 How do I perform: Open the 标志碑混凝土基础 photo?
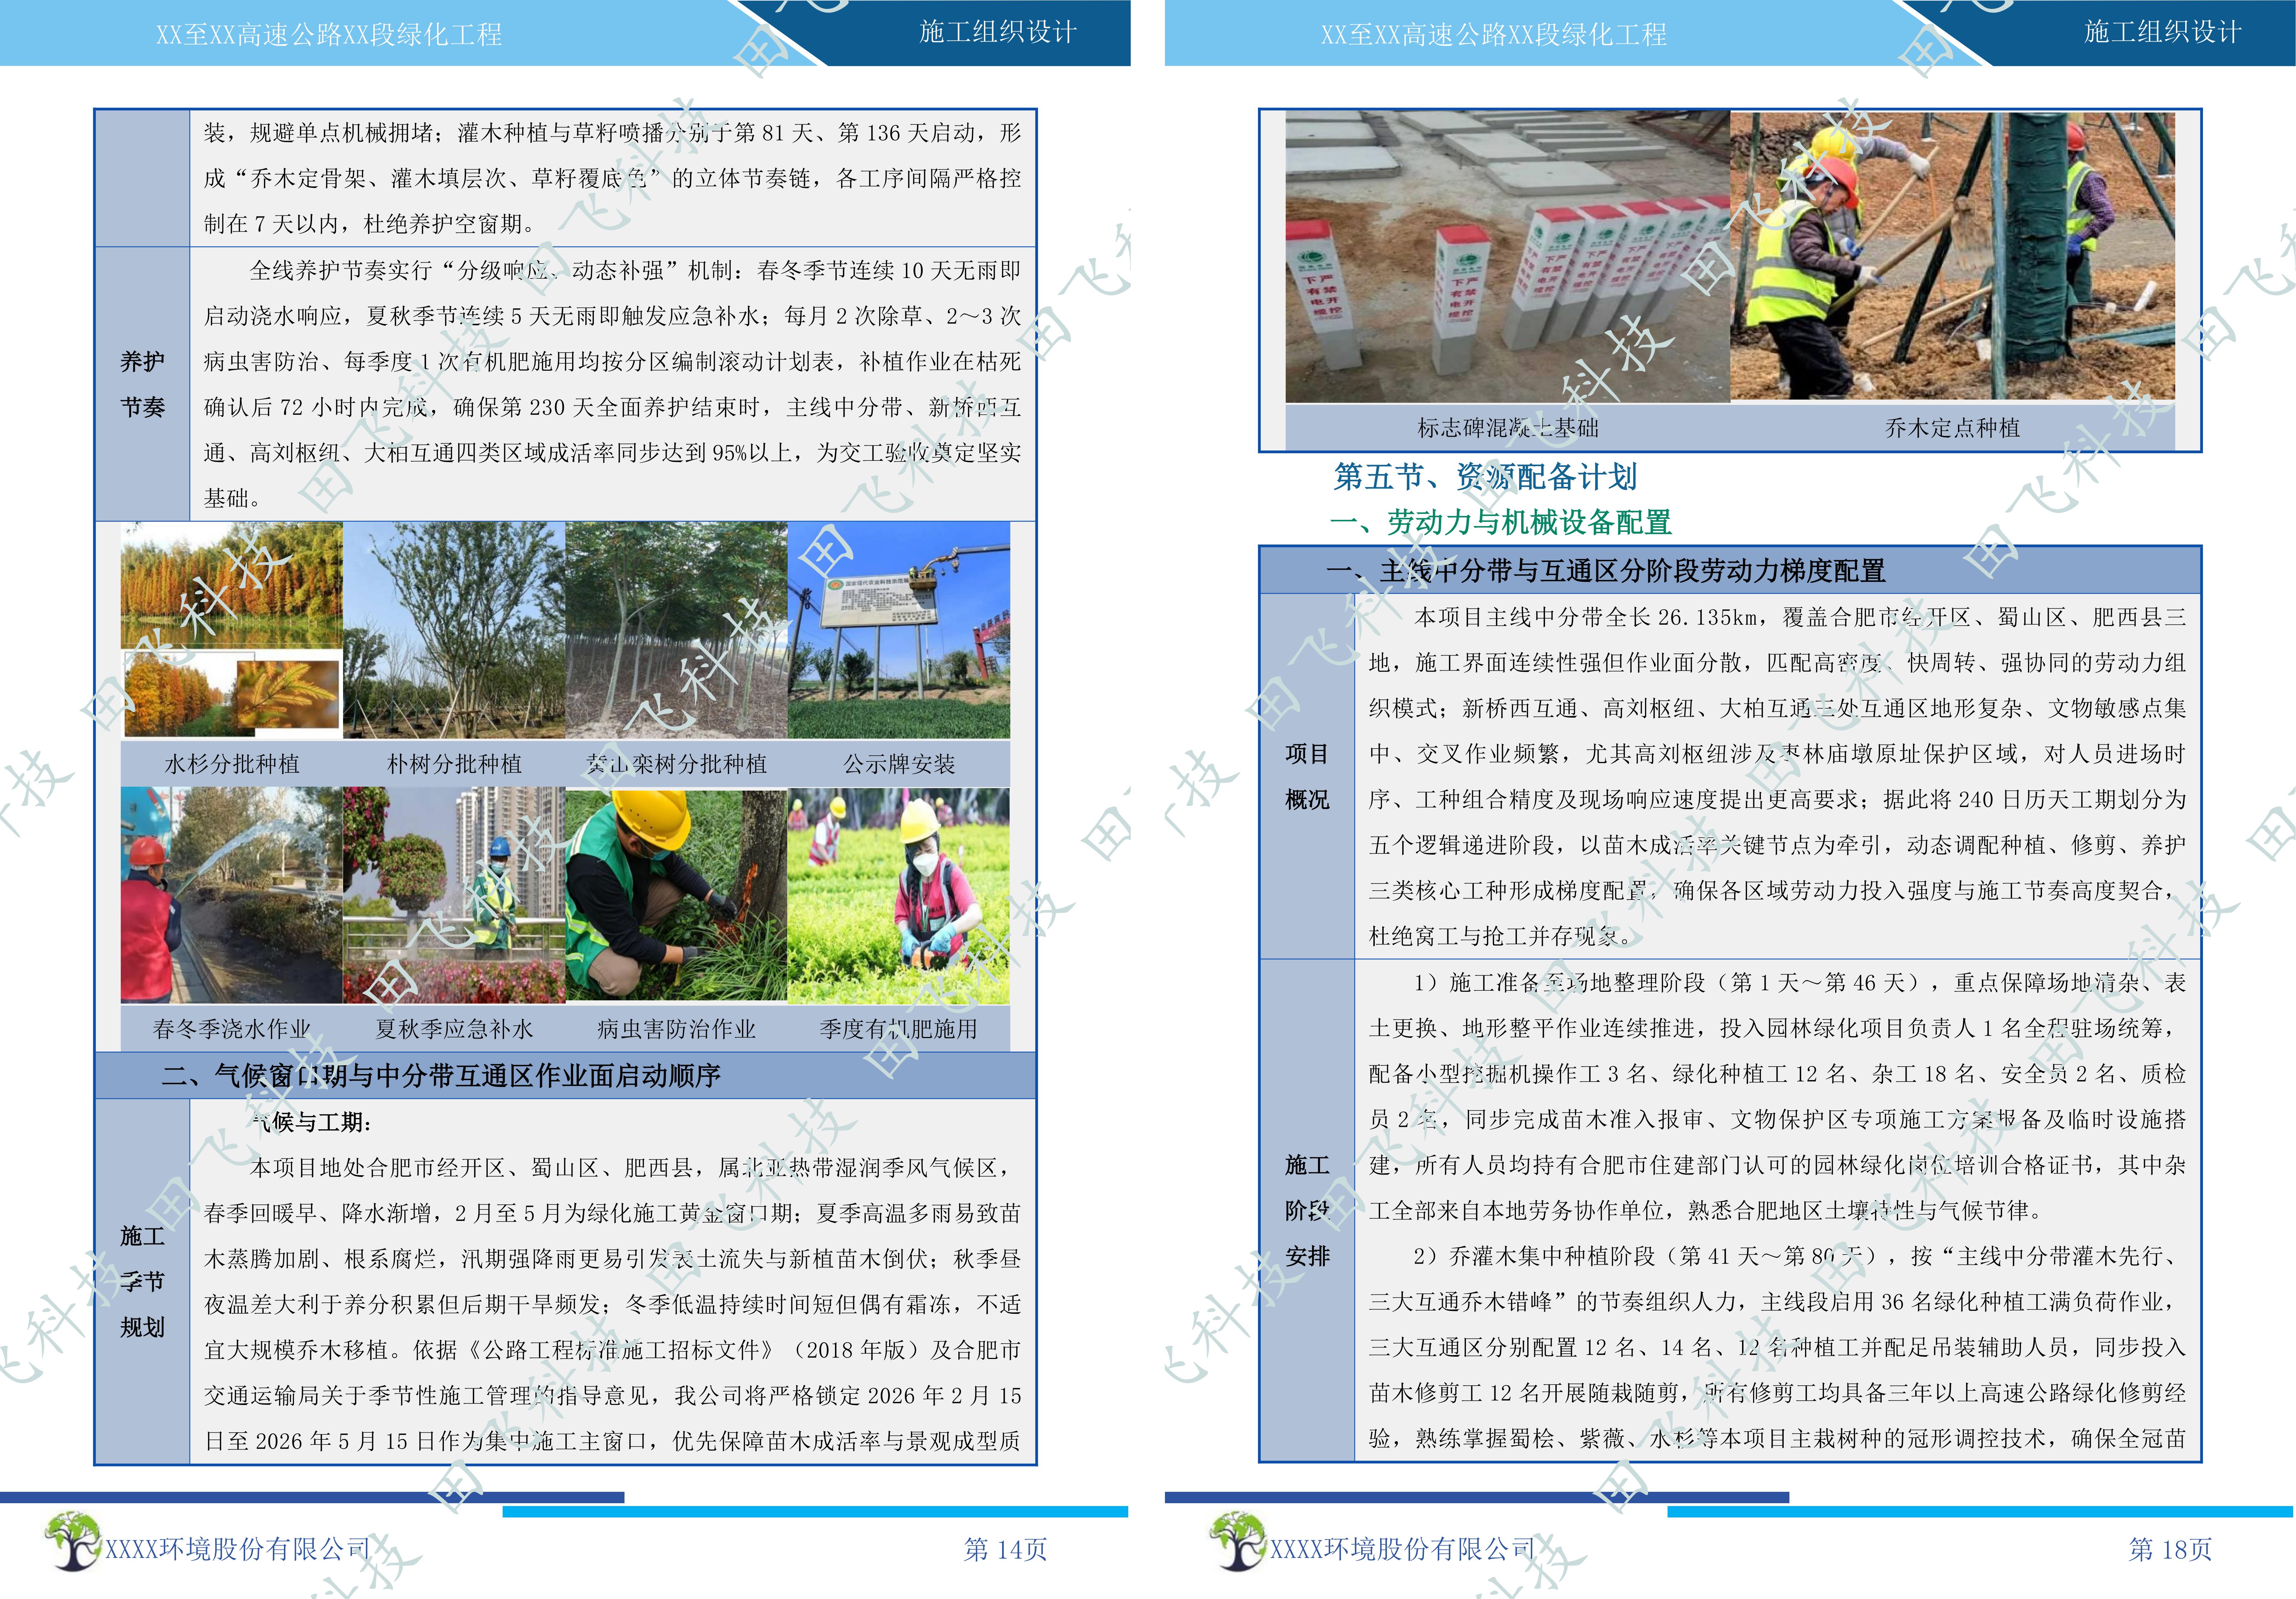pyautogui.click(x=1508, y=257)
